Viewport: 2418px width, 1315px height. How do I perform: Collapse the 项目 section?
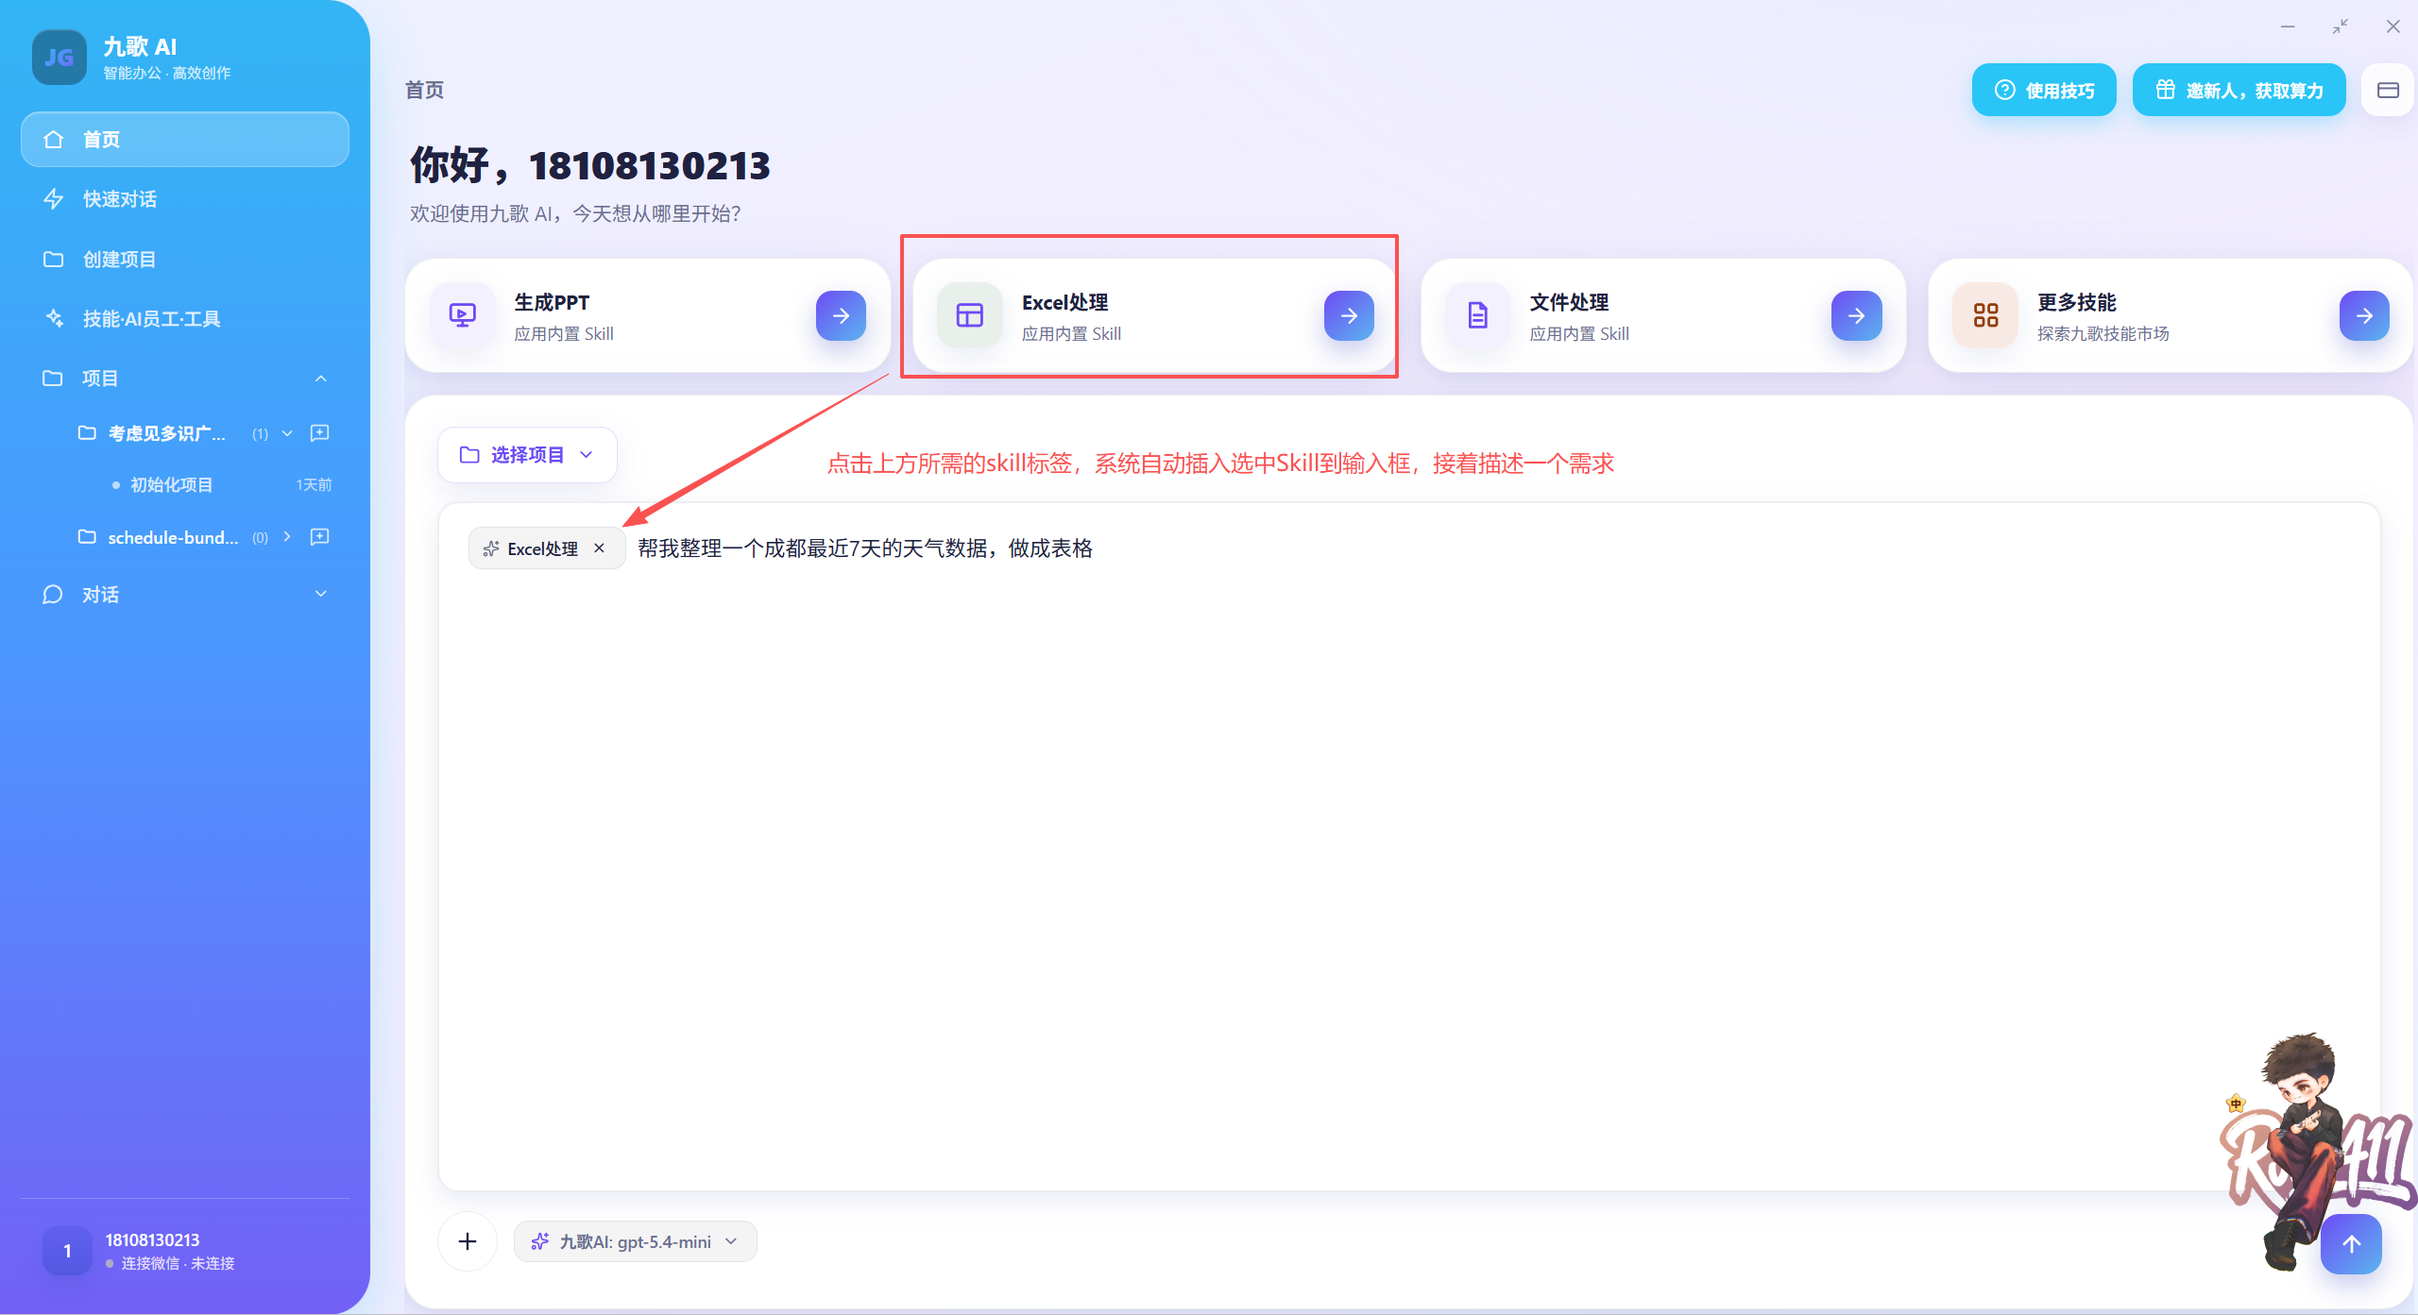coord(321,379)
